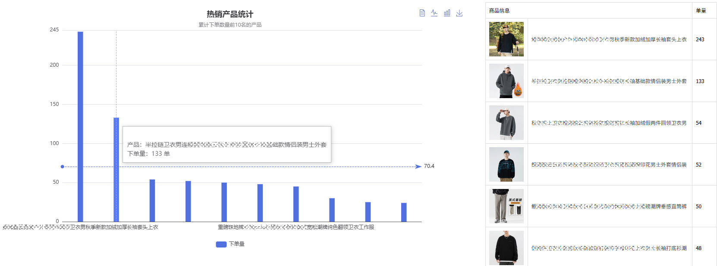Switch chart to line chart type
This screenshot has width=717, height=266.
pyautogui.click(x=434, y=13)
